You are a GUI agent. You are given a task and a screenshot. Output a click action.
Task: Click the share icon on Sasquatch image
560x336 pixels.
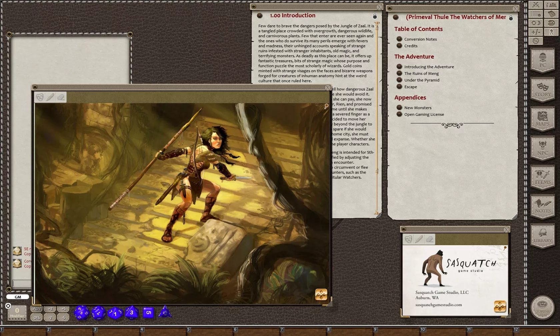tap(500, 306)
